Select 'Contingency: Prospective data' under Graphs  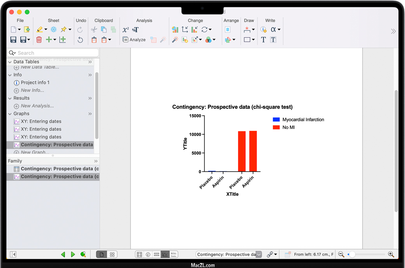click(x=56, y=144)
